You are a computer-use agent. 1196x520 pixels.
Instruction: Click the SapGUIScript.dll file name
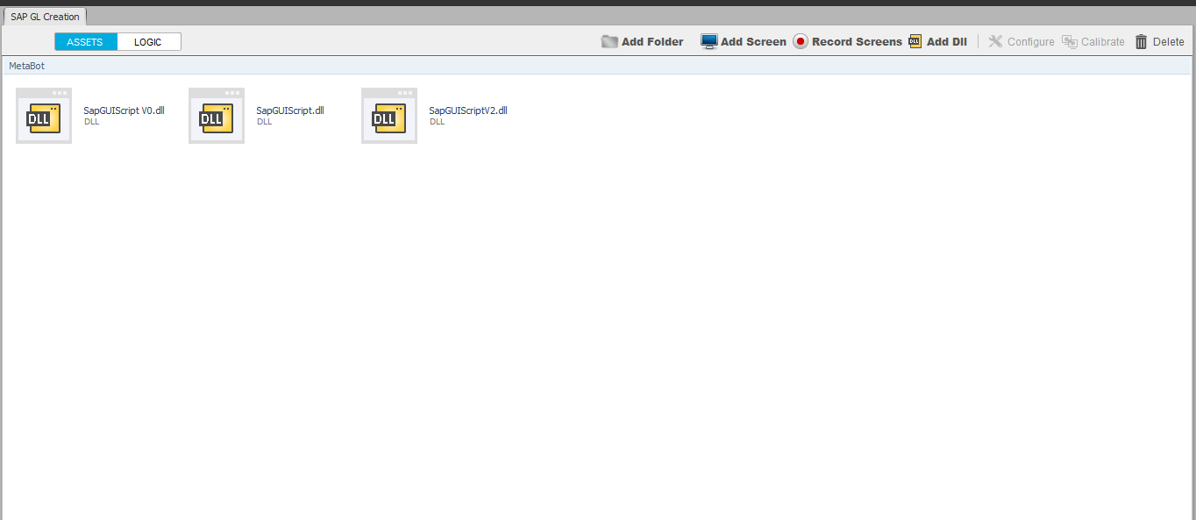[x=290, y=110]
